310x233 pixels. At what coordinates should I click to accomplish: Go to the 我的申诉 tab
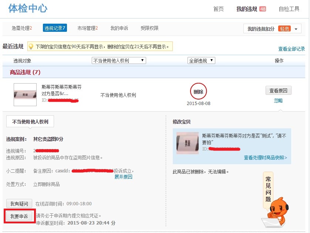(119, 28)
